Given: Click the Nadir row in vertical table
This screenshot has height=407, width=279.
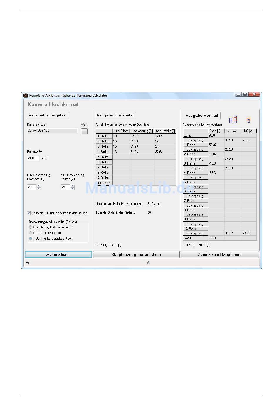Looking at the screenshot, I should coord(220,238).
